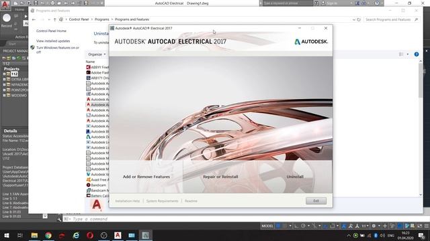Open File Explorer from the taskbar
Screen dimensions: 430x241
[34, 235]
